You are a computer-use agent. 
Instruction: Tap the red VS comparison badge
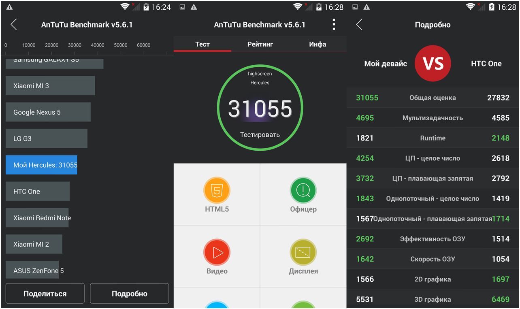[x=433, y=64]
